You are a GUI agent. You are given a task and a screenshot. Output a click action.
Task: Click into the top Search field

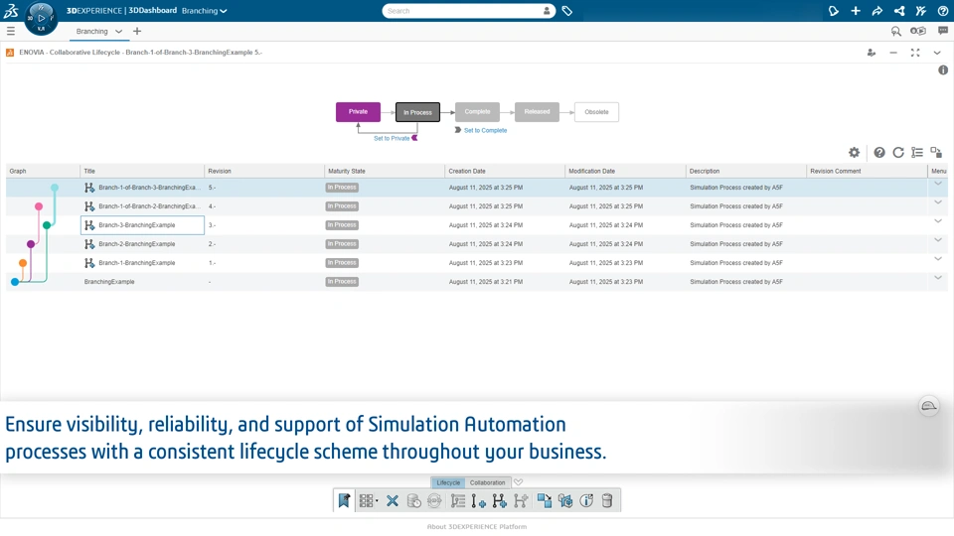pyautogui.click(x=462, y=11)
